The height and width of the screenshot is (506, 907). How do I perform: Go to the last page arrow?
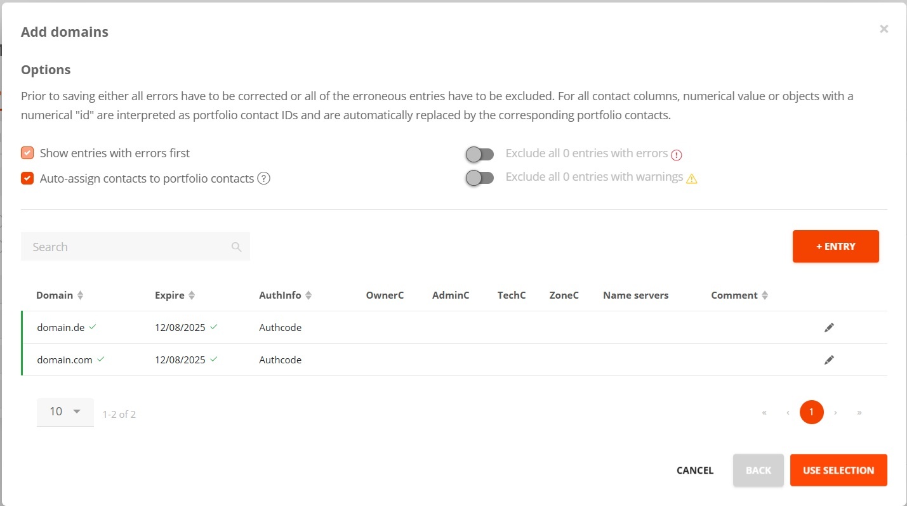click(859, 412)
